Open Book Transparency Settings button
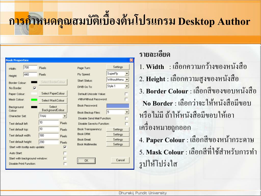Image resolution: width=261 pixels, height=196 pixels. [118, 129]
